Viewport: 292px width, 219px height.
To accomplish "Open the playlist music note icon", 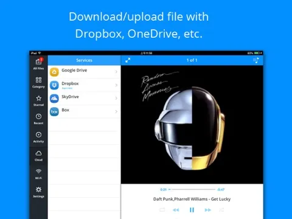I will point(256,60).
